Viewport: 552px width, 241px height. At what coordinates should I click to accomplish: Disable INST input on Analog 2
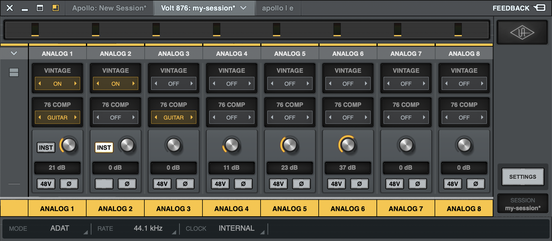104,148
